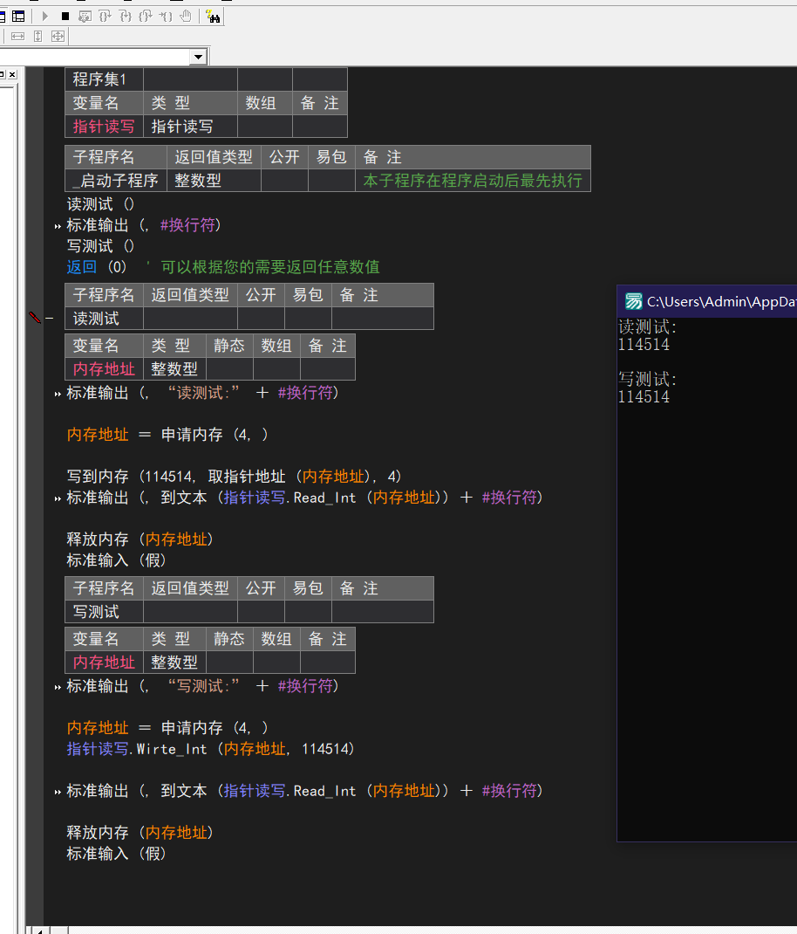Click the four-way arrow same size icon
The image size is (797, 934).
pyautogui.click(x=58, y=37)
